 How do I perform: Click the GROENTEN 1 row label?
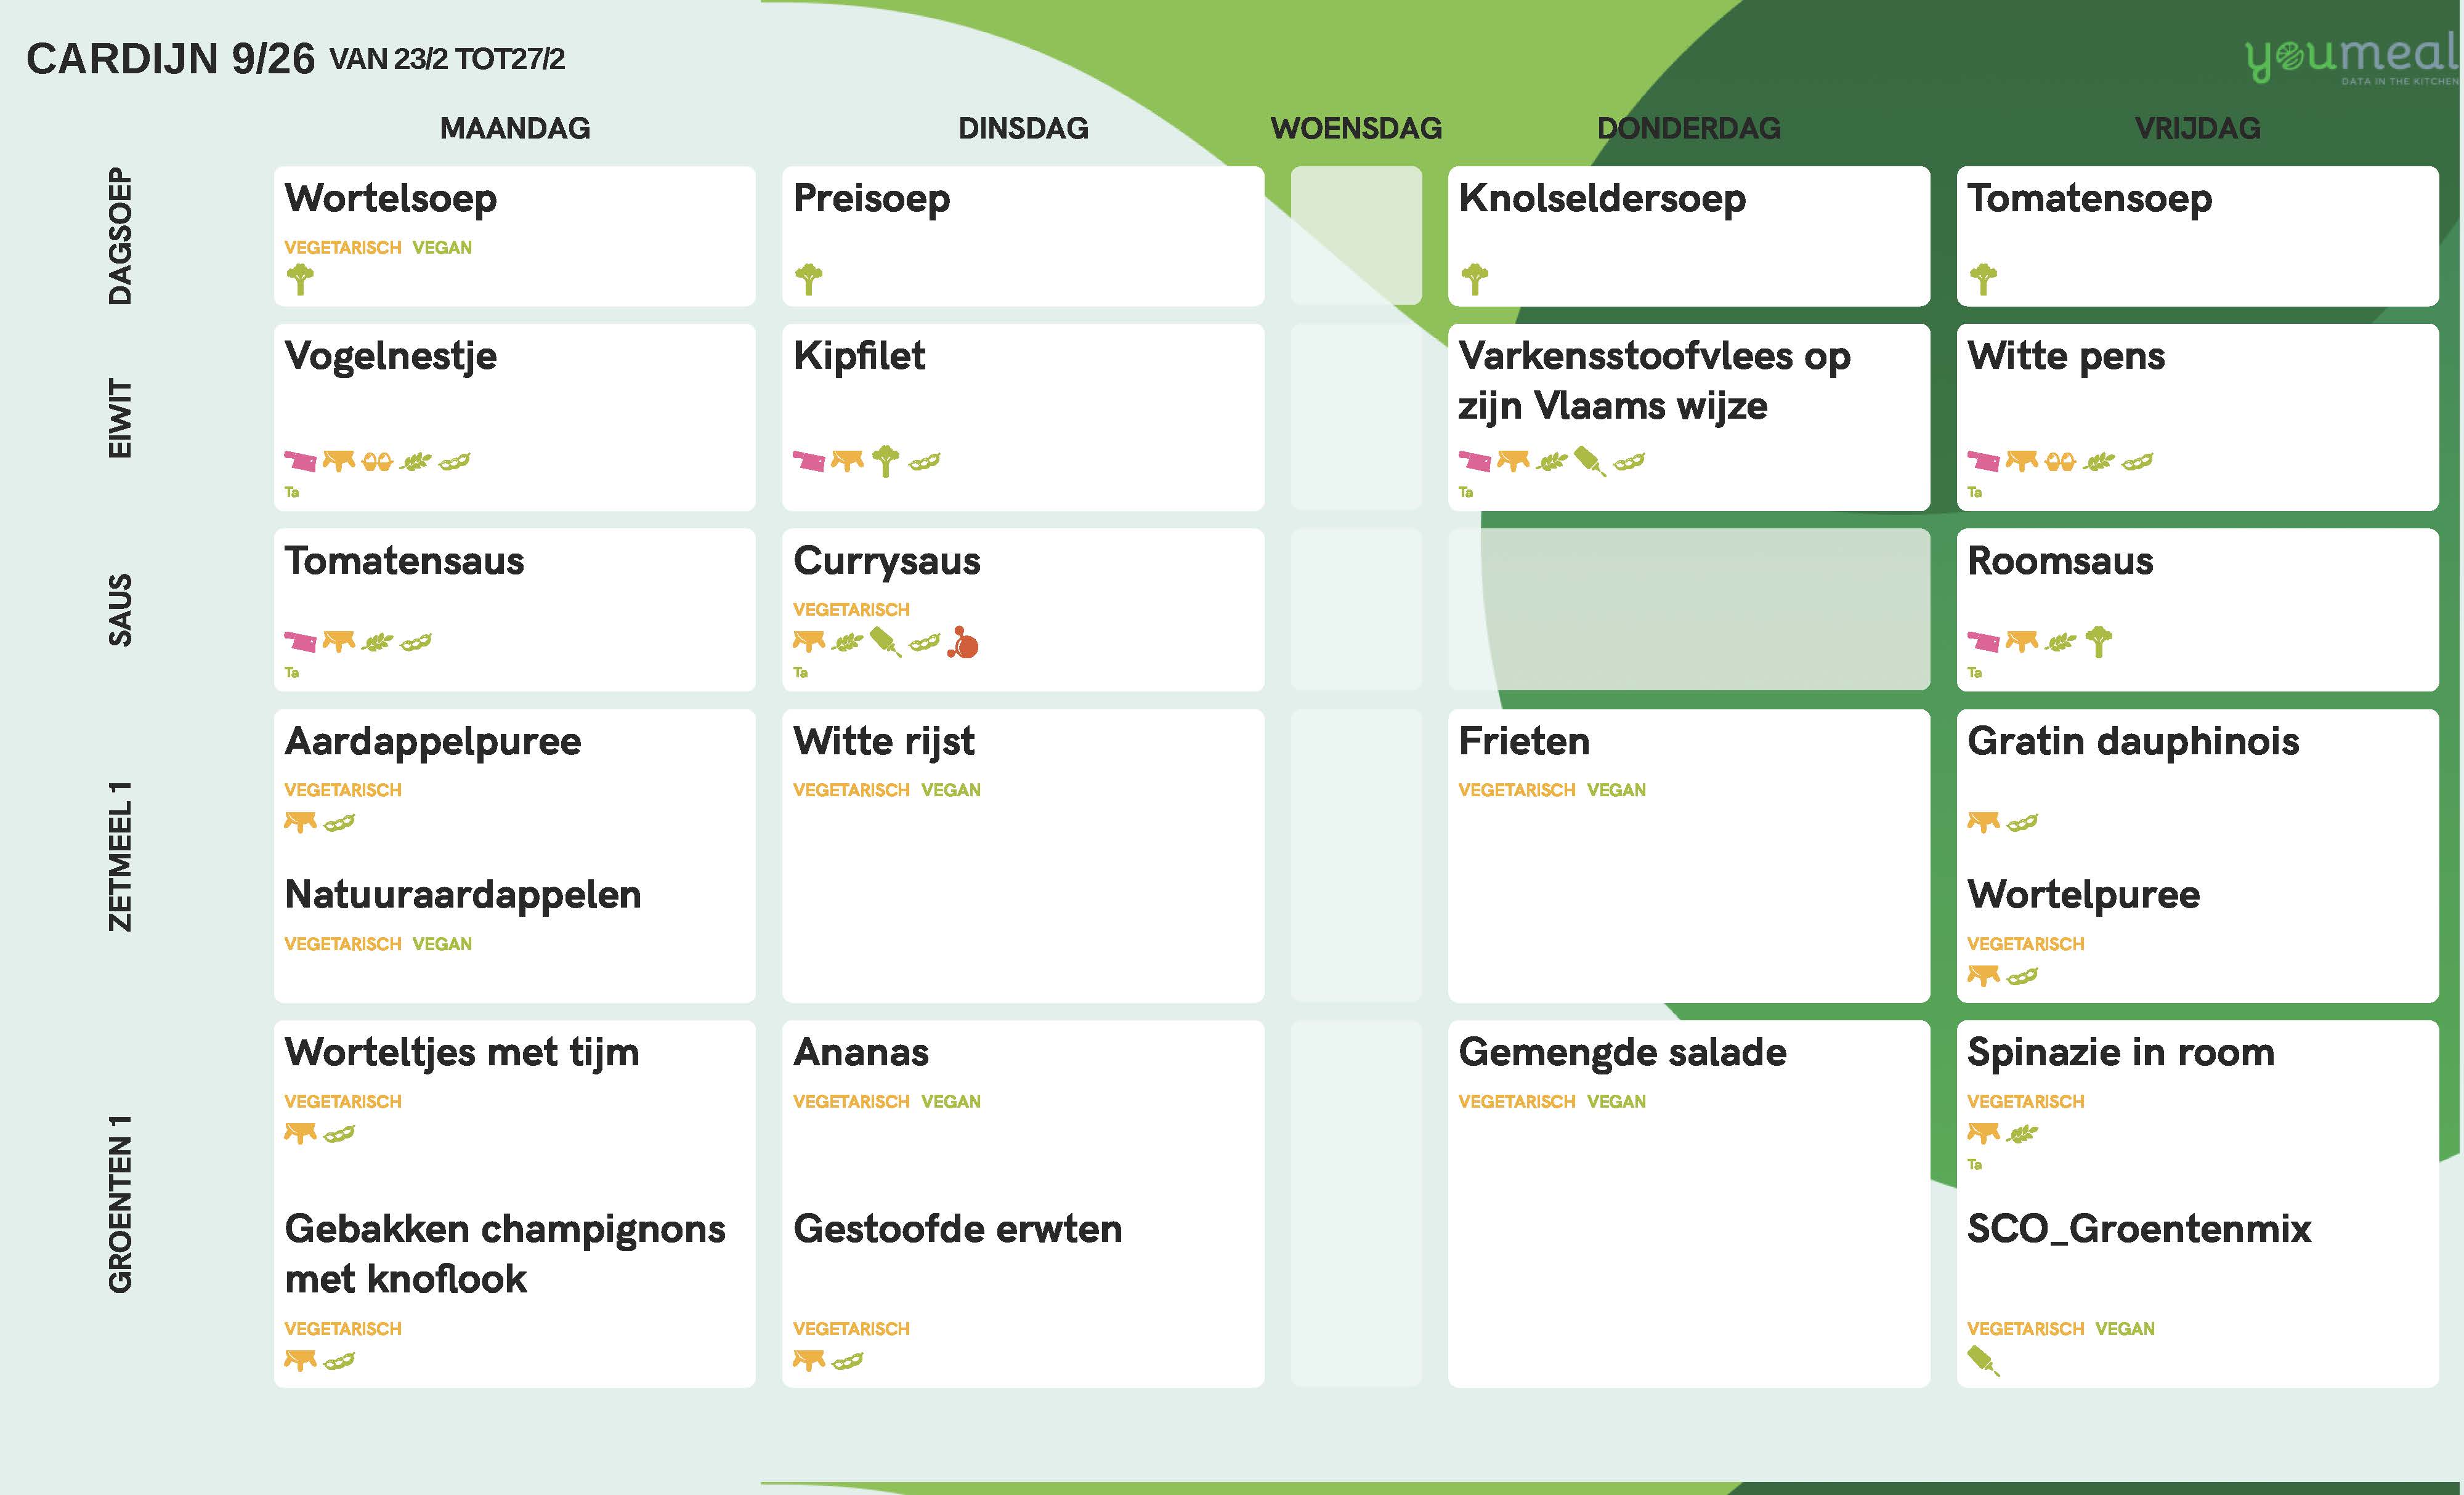[120, 1203]
